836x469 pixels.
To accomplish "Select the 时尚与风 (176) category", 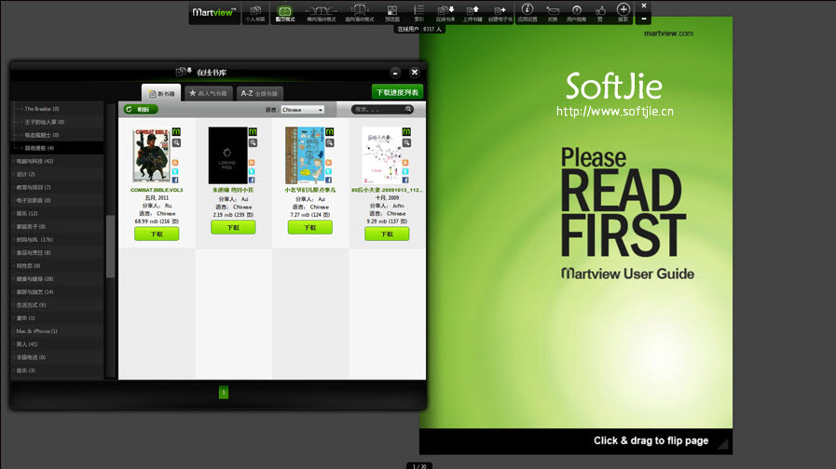I will pyautogui.click(x=35, y=239).
